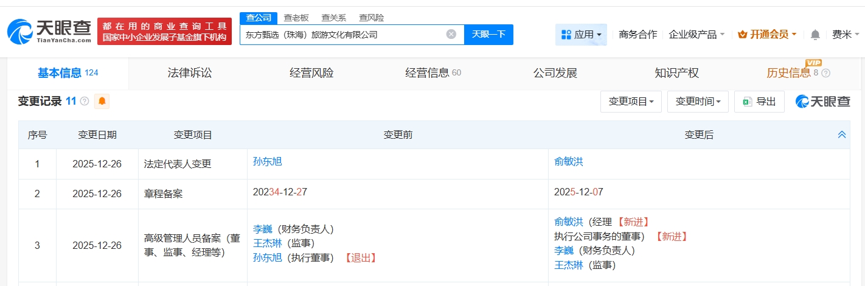This screenshot has height=286, width=865.
Task: Click help icon next to 变更记录 count
Action: [x=85, y=101]
